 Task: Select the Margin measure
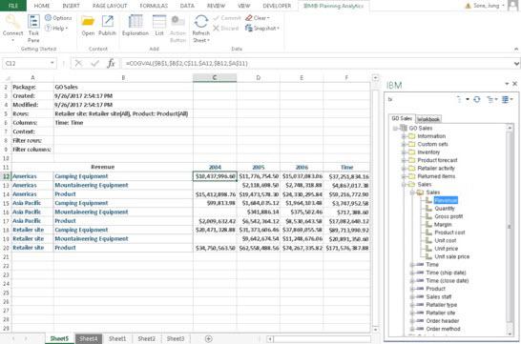pyautogui.click(x=443, y=225)
